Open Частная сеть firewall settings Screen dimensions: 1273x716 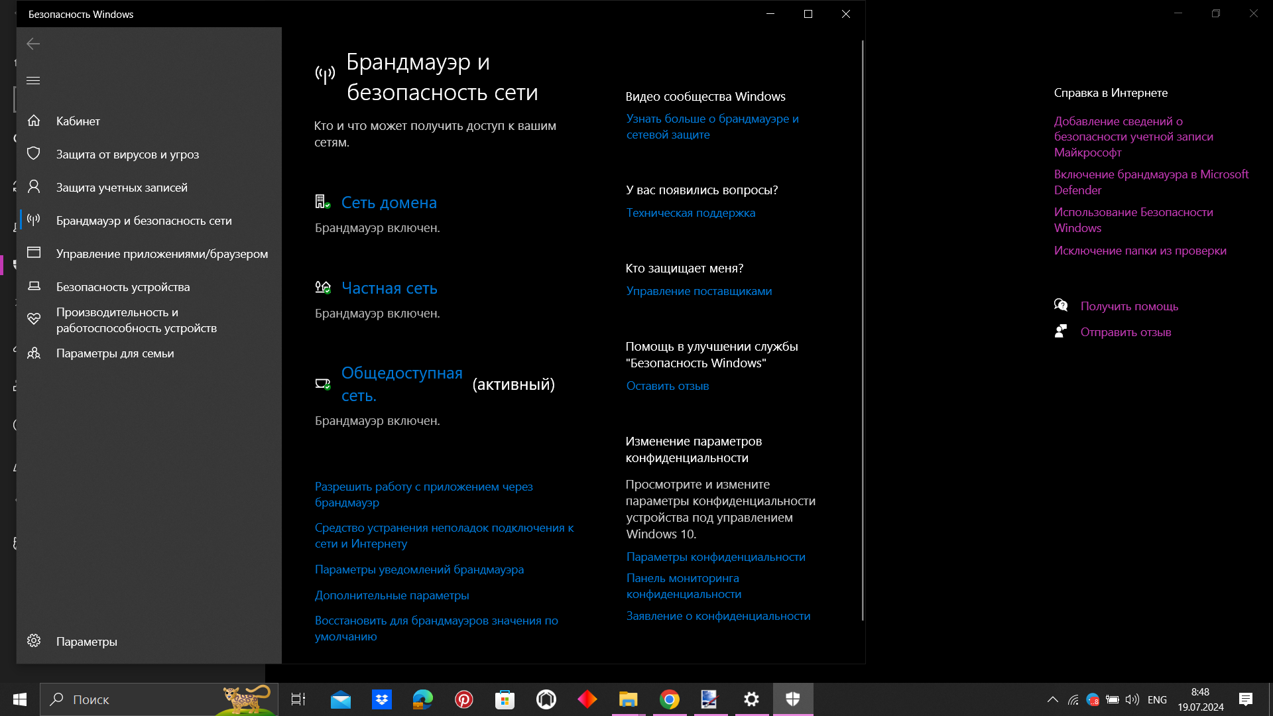pyautogui.click(x=389, y=288)
